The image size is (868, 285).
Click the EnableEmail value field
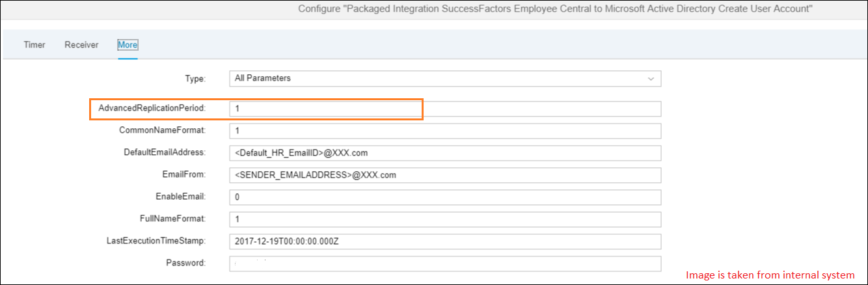click(x=445, y=197)
